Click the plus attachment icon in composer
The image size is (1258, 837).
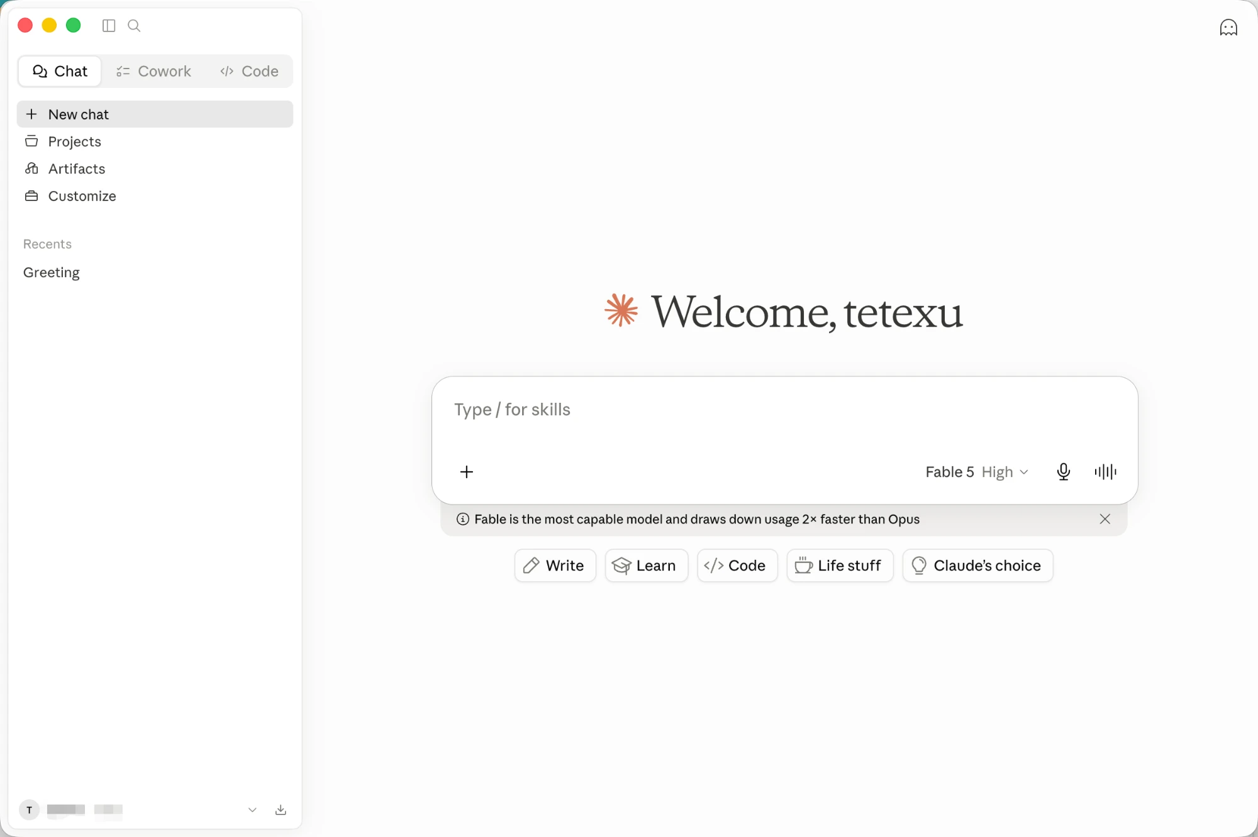coord(466,472)
